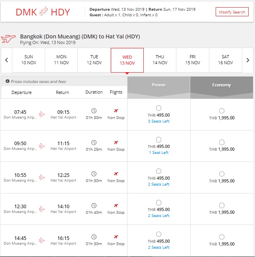Click the Non Stop plane icon for 14:45 flight
Viewport: 255px width, 257px height.
[116, 237]
